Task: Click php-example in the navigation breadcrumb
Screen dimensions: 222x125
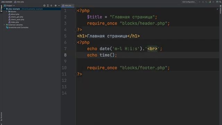Action: point(7,2)
